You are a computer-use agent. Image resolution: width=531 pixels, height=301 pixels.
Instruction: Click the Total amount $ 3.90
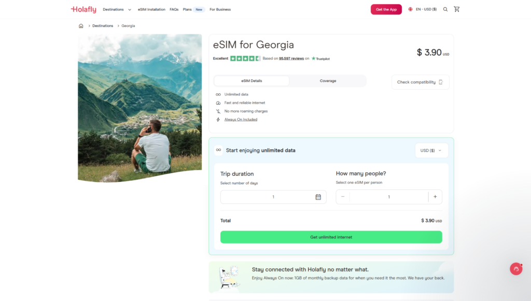(x=431, y=221)
